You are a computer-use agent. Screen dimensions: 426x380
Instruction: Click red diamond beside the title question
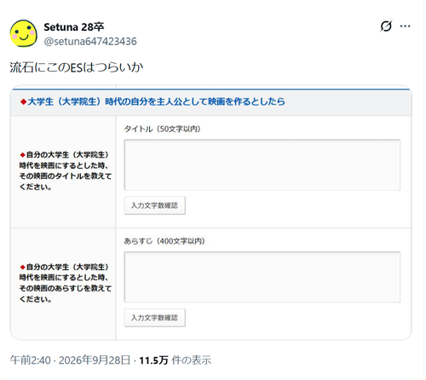click(23, 155)
